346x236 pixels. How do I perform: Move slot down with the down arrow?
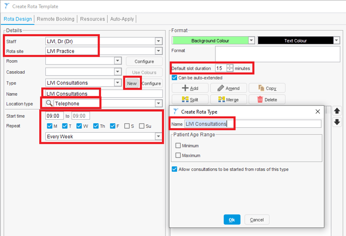pos(337,122)
